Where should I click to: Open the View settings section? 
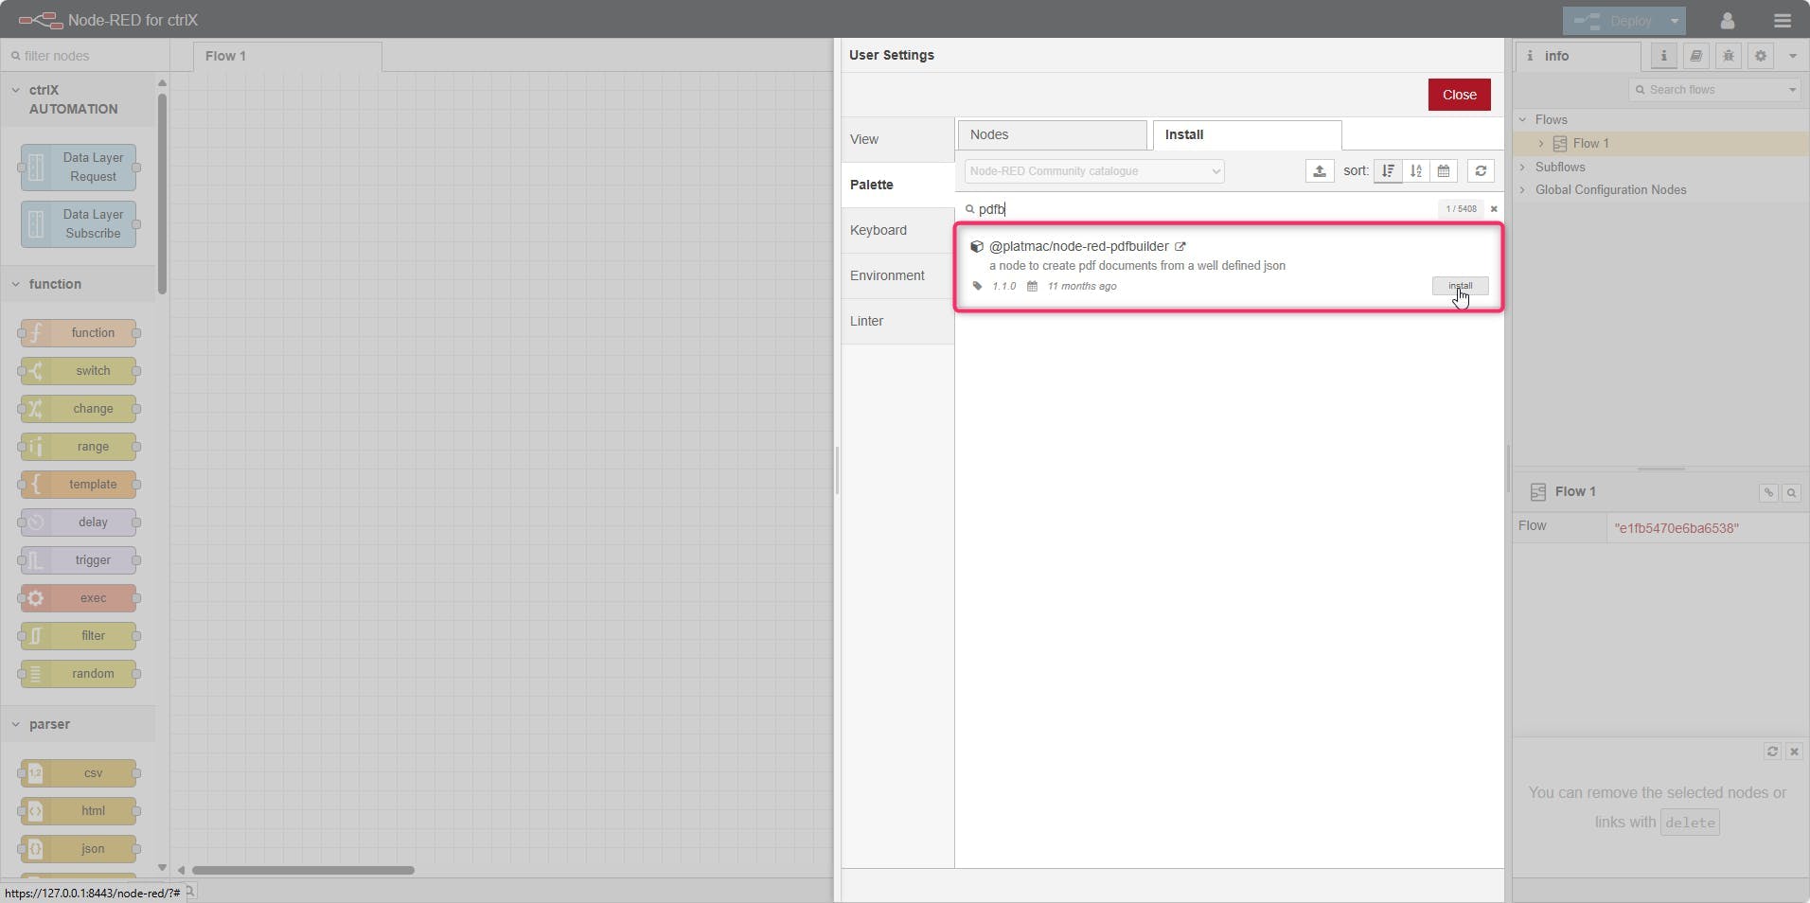(897, 139)
